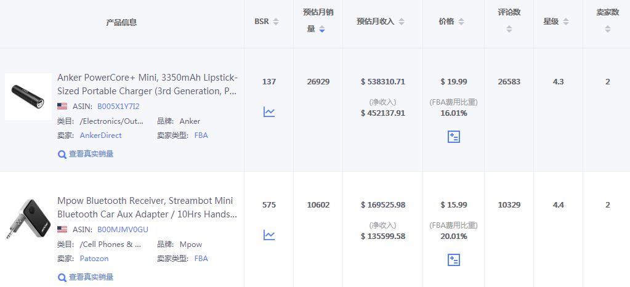Sort by 评论数 column arrows

pos(509,29)
